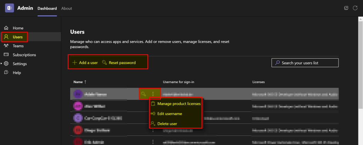This screenshot has width=363, height=145.
Task: Click the refresh icon in header
Action: pos(354,8)
